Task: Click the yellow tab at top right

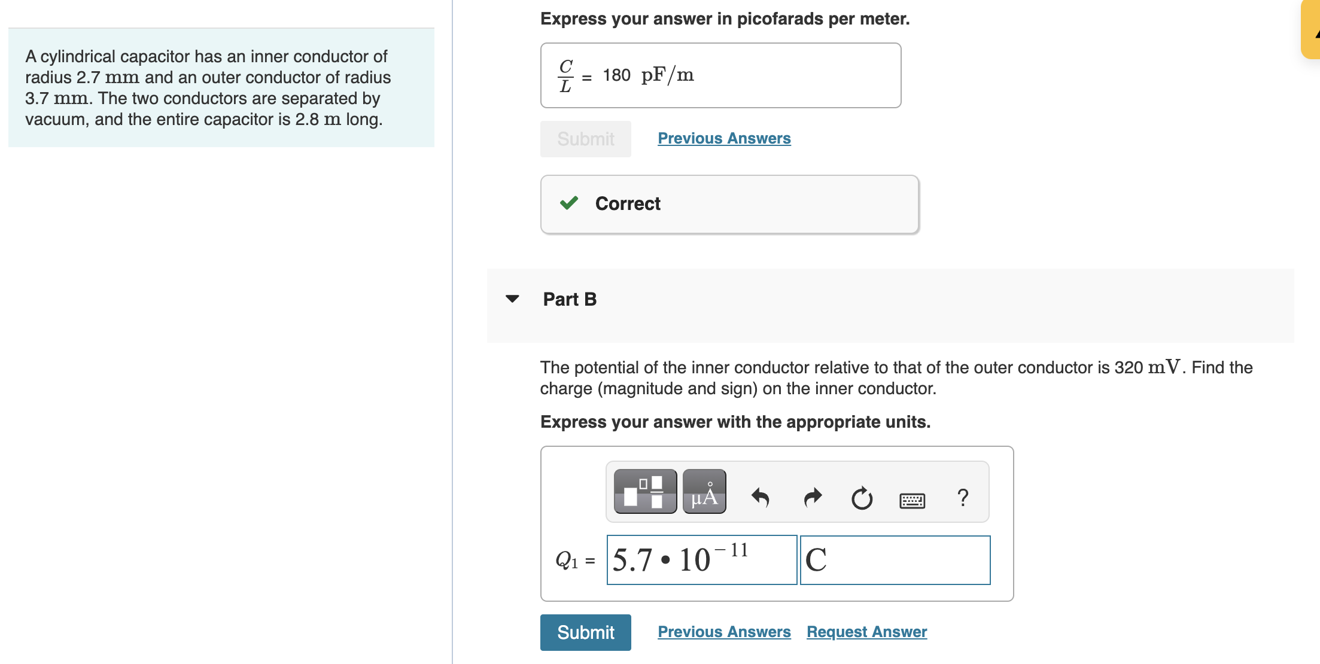Action: point(1310,29)
